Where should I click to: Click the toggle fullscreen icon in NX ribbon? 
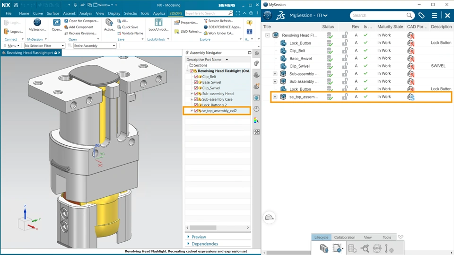tap(238, 13)
